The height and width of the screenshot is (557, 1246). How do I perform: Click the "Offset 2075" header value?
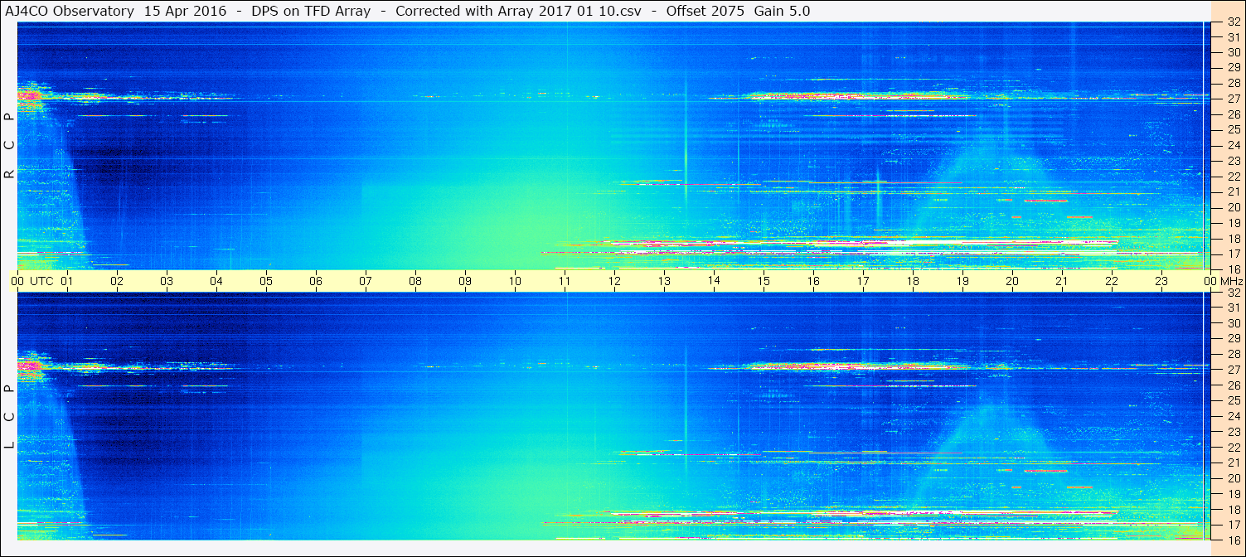pyautogui.click(x=705, y=12)
